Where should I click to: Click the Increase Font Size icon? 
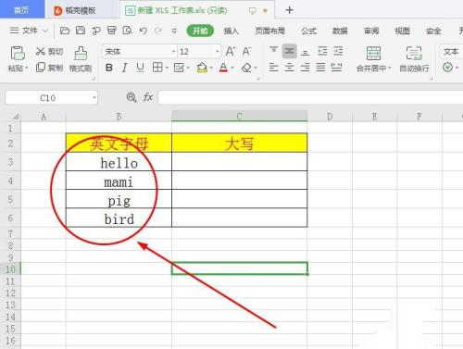click(x=231, y=51)
